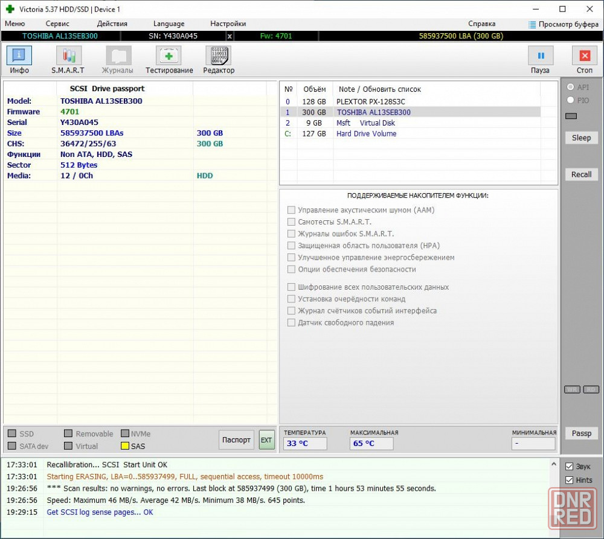The height and width of the screenshot is (539, 604).
Task: Open the Журналы toolbar icon
Action: (118, 56)
